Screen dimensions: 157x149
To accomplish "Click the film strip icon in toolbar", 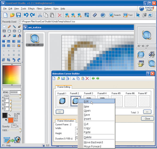I will (x=95, y=15).
